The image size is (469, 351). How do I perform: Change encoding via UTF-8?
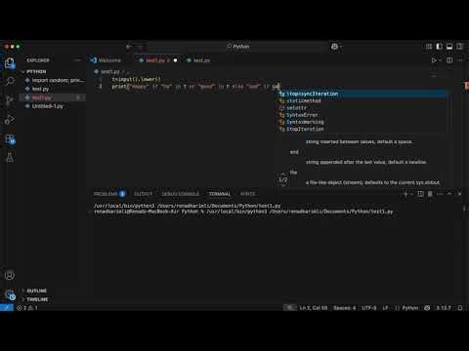(369, 308)
